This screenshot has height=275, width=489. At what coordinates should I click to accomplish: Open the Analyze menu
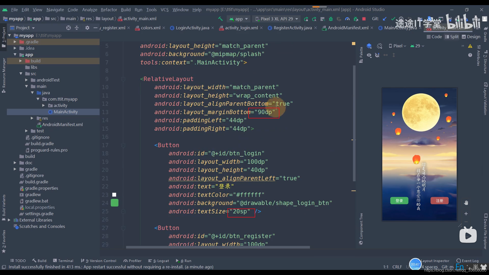[90, 9]
